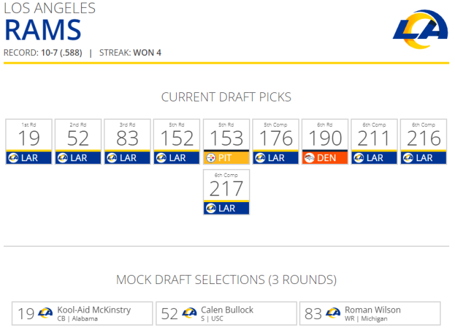
Task: Select the pick 152 draft card
Action: 177,138
